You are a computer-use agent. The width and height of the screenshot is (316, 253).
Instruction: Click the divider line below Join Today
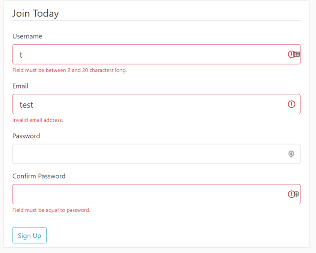pyautogui.click(x=156, y=21)
